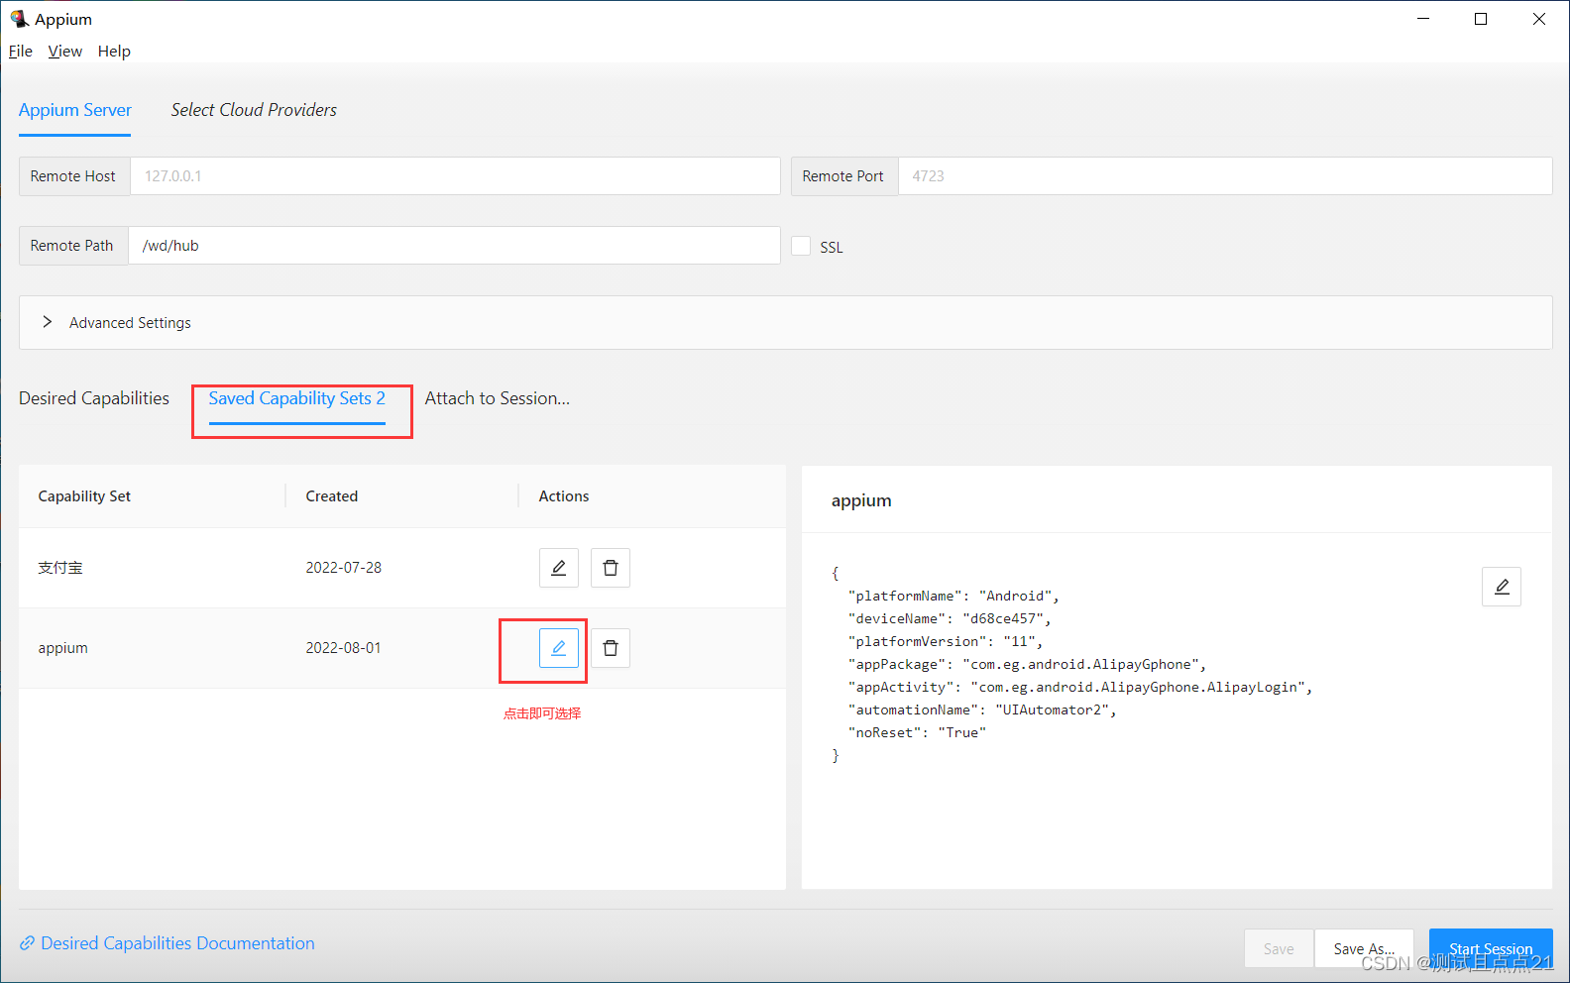Image resolution: width=1570 pixels, height=983 pixels.
Task: Switch to Select Cloud Providers tab
Action: pos(254,110)
